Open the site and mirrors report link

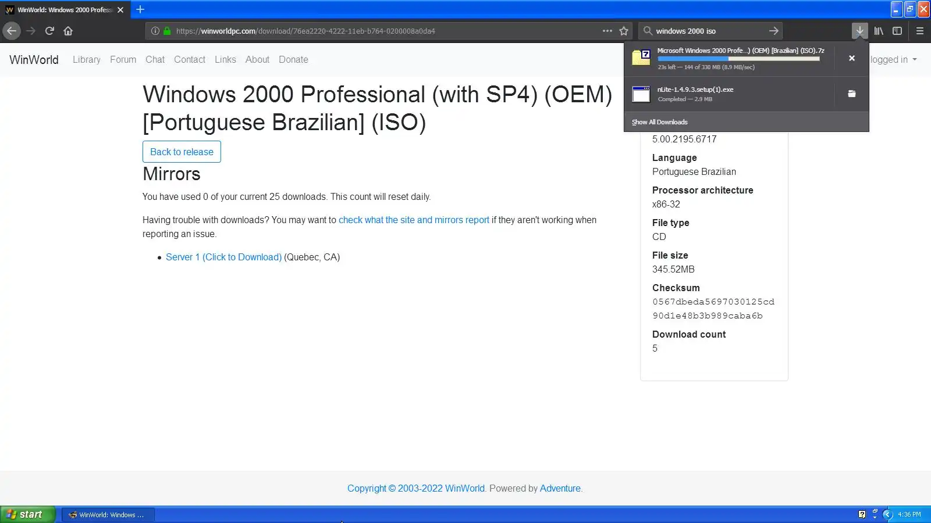pyautogui.click(x=414, y=220)
